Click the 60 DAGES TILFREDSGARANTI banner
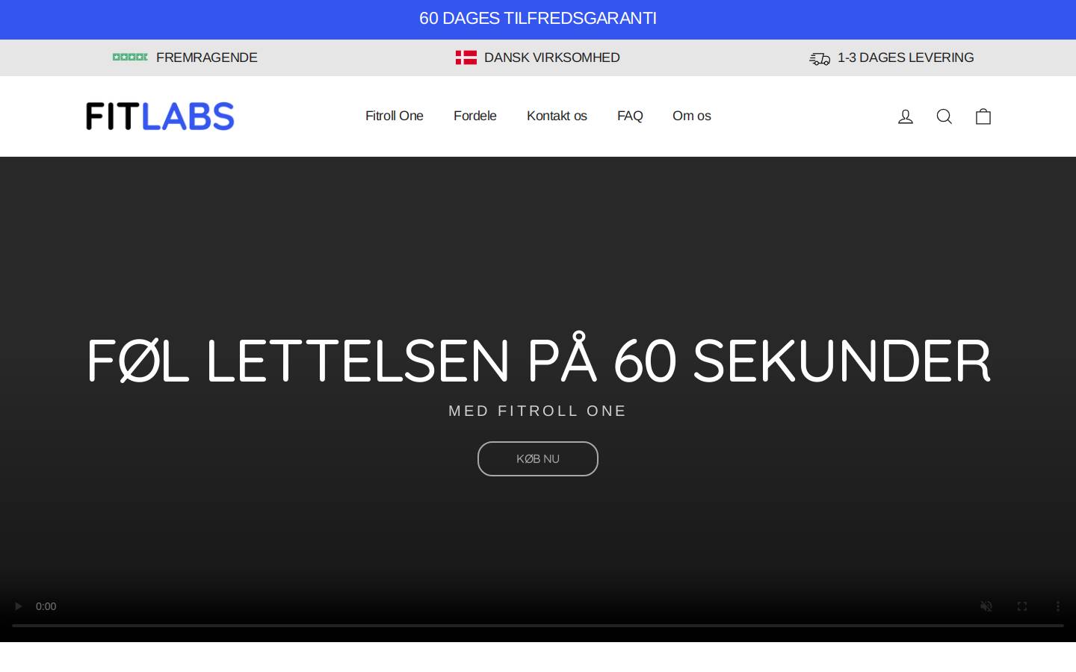Image resolution: width=1076 pixels, height=672 pixels. [x=538, y=19]
